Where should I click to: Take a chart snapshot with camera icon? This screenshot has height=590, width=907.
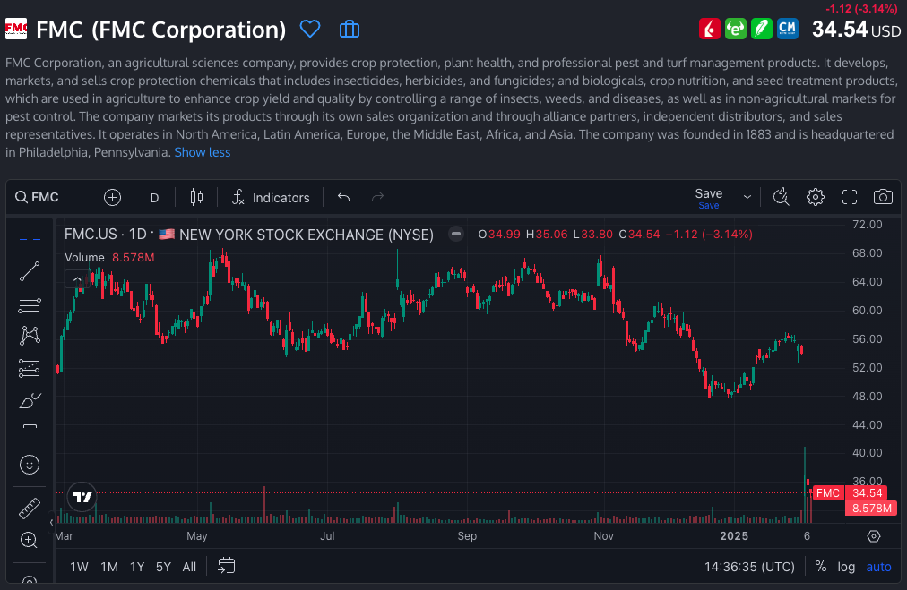(883, 197)
